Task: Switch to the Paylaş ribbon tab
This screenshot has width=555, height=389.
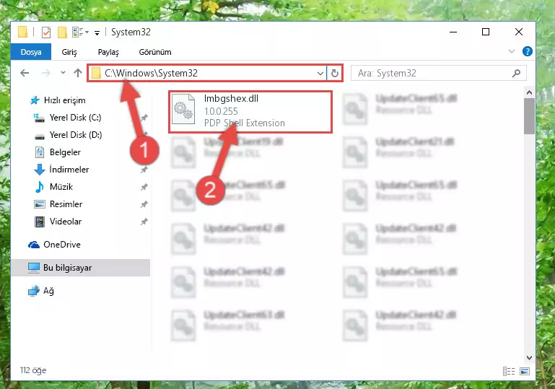Action: pos(108,52)
